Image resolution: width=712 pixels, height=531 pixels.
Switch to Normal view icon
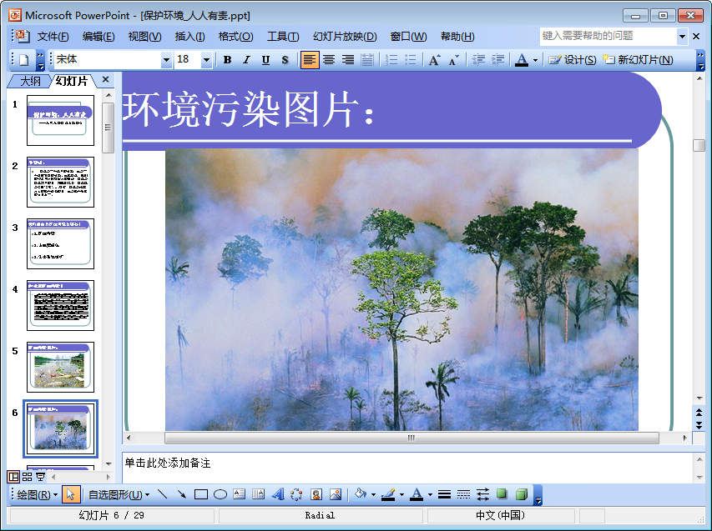point(13,477)
